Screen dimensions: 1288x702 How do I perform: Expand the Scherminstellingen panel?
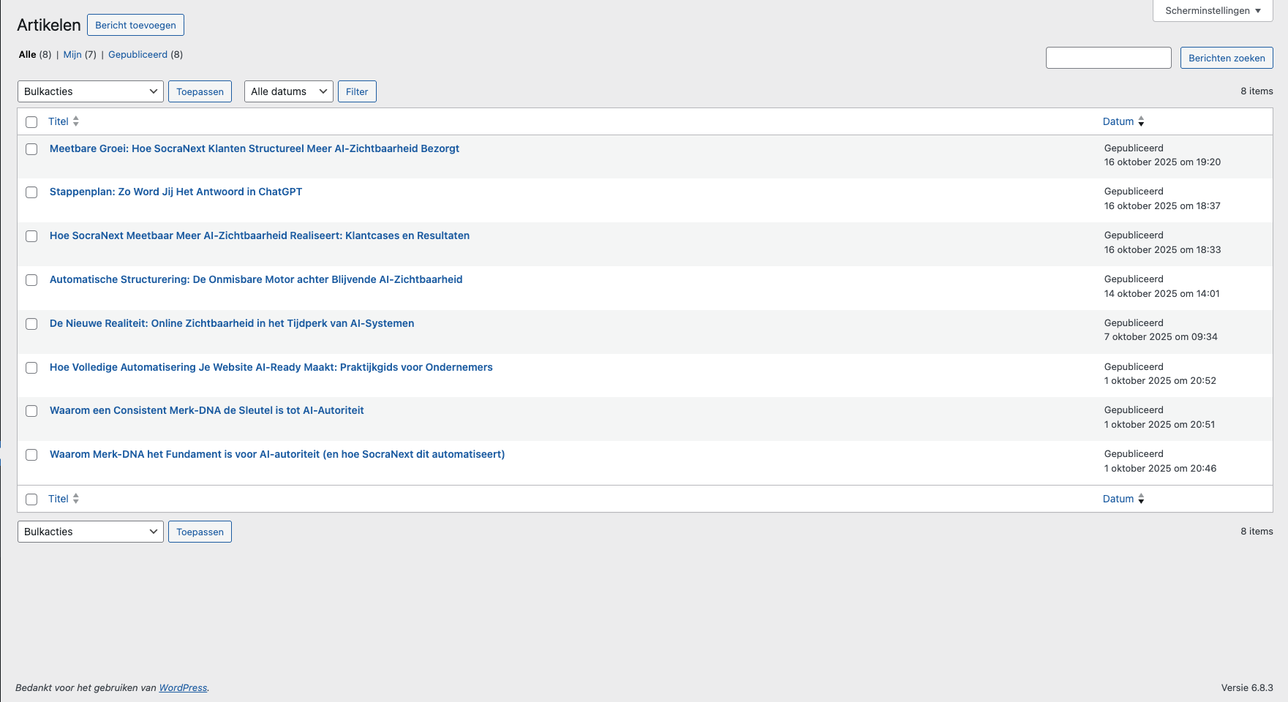1211,10
